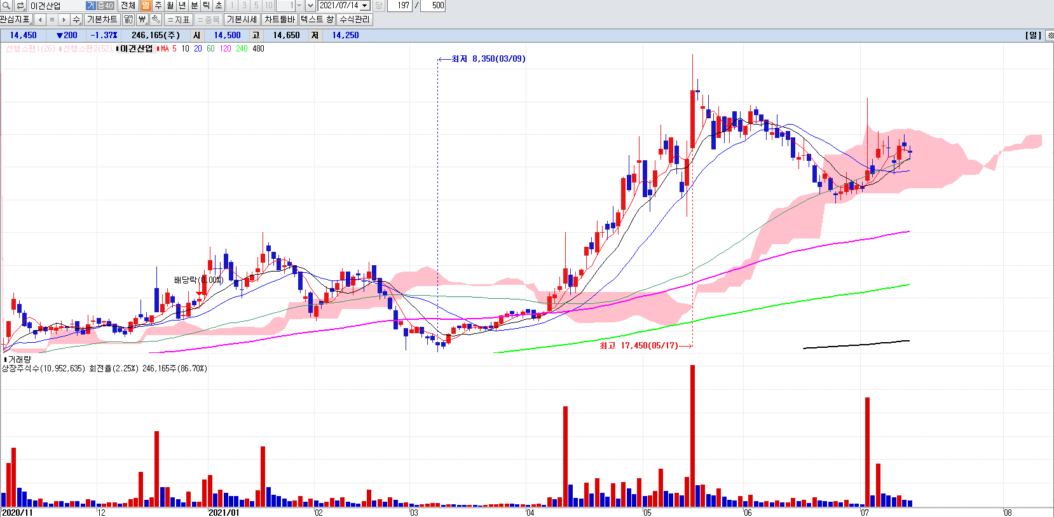
Task: Click the current price 14,450
Action: (24, 36)
